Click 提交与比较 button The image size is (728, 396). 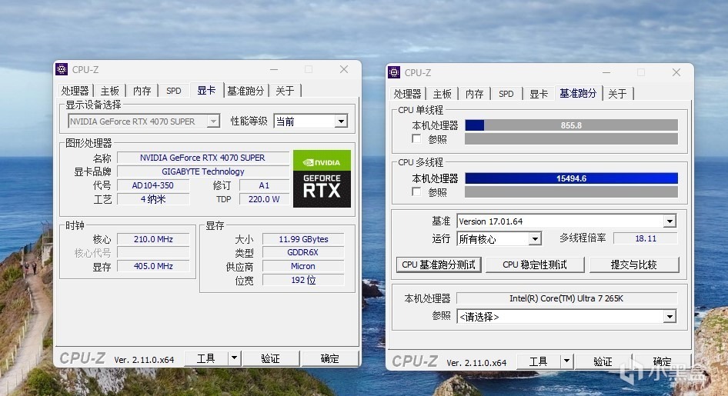point(634,265)
